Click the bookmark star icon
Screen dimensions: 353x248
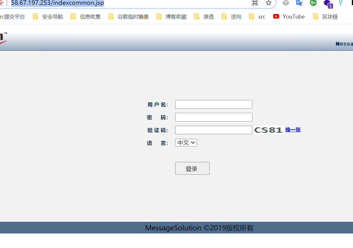coord(268,3)
